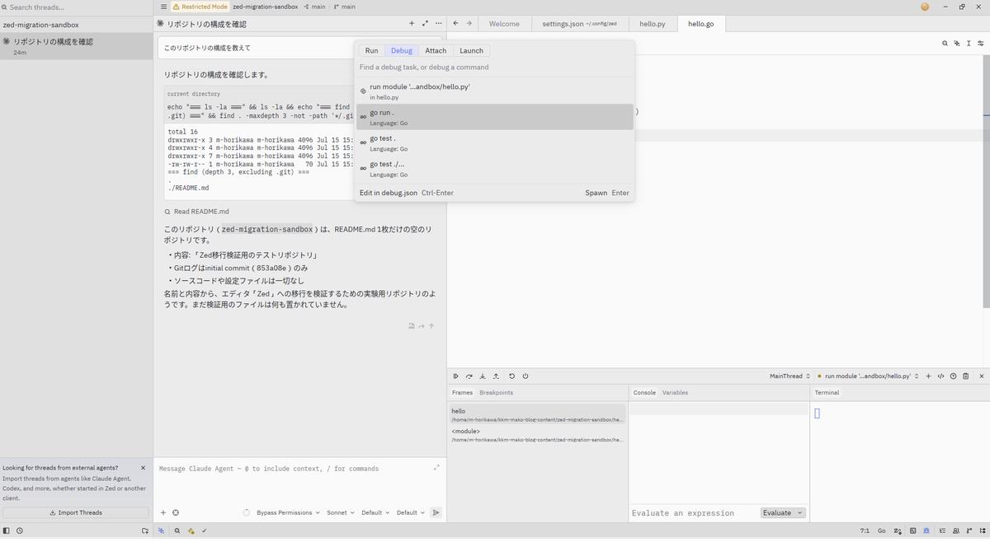The width and height of the screenshot is (990, 542).
Task: Toggle left dock panel icon in status bar
Action: (7, 530)
